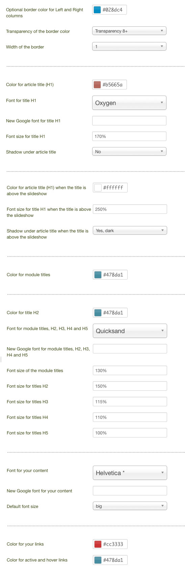Click the color swatch for title H2
The width and height of the screenshot is (185, 572).
pos(98,313)
